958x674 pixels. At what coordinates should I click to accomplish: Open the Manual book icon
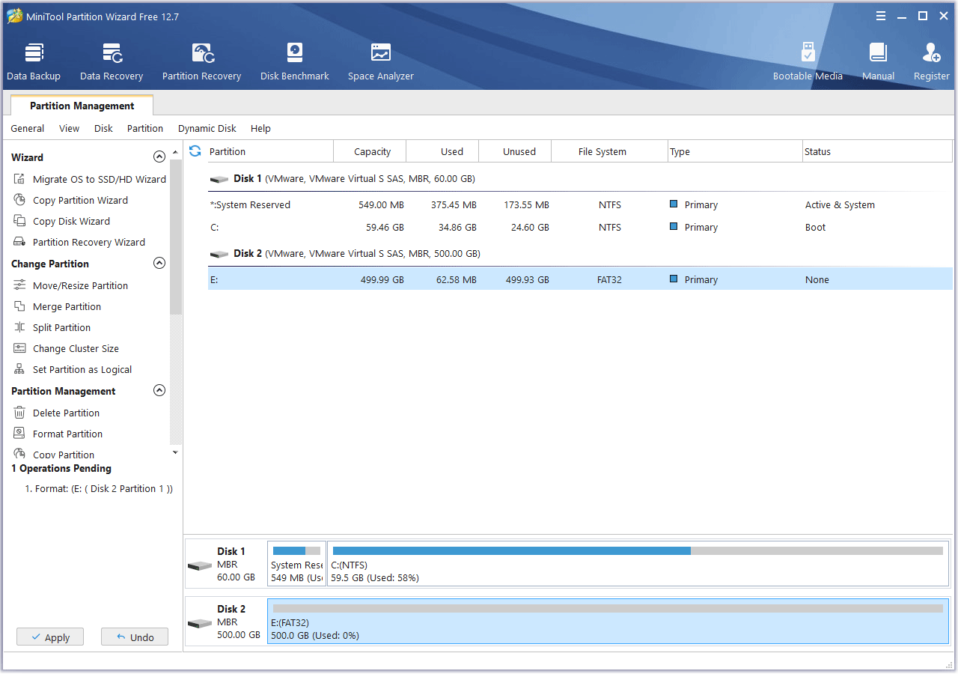[878, 53]
